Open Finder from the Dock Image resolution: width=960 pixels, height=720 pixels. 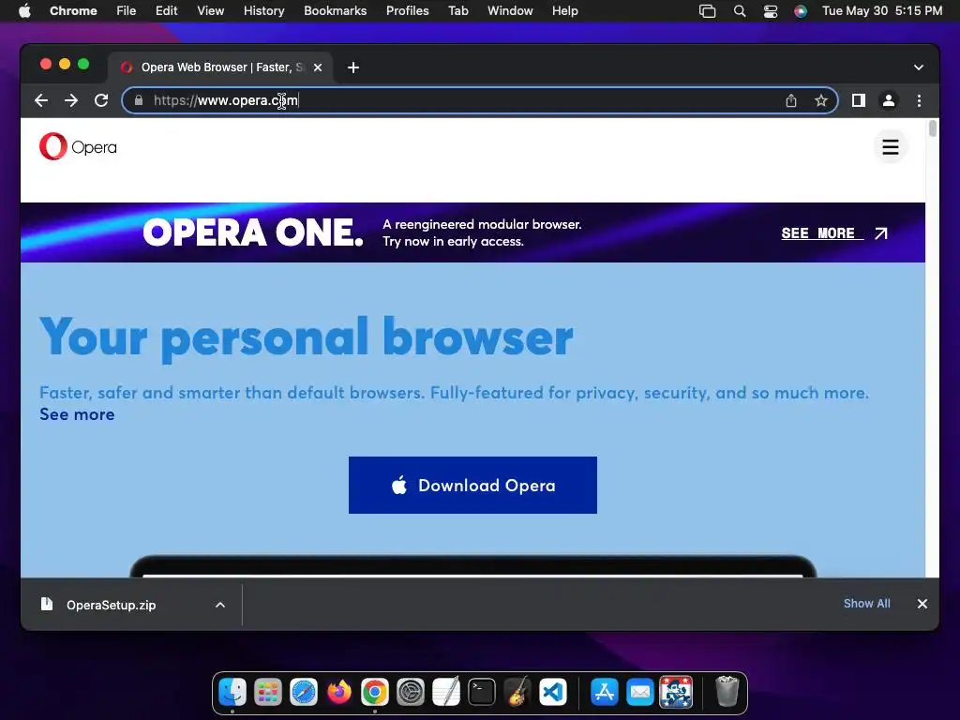[232, 693]
